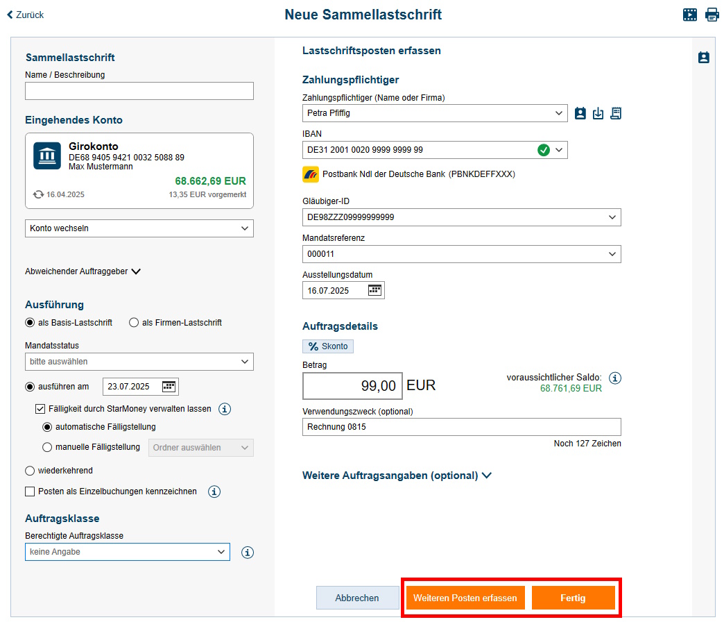Screen dimensions: 724x622
Task: Show info on voraussichtlicher Saldo
Action: point(615,378)
